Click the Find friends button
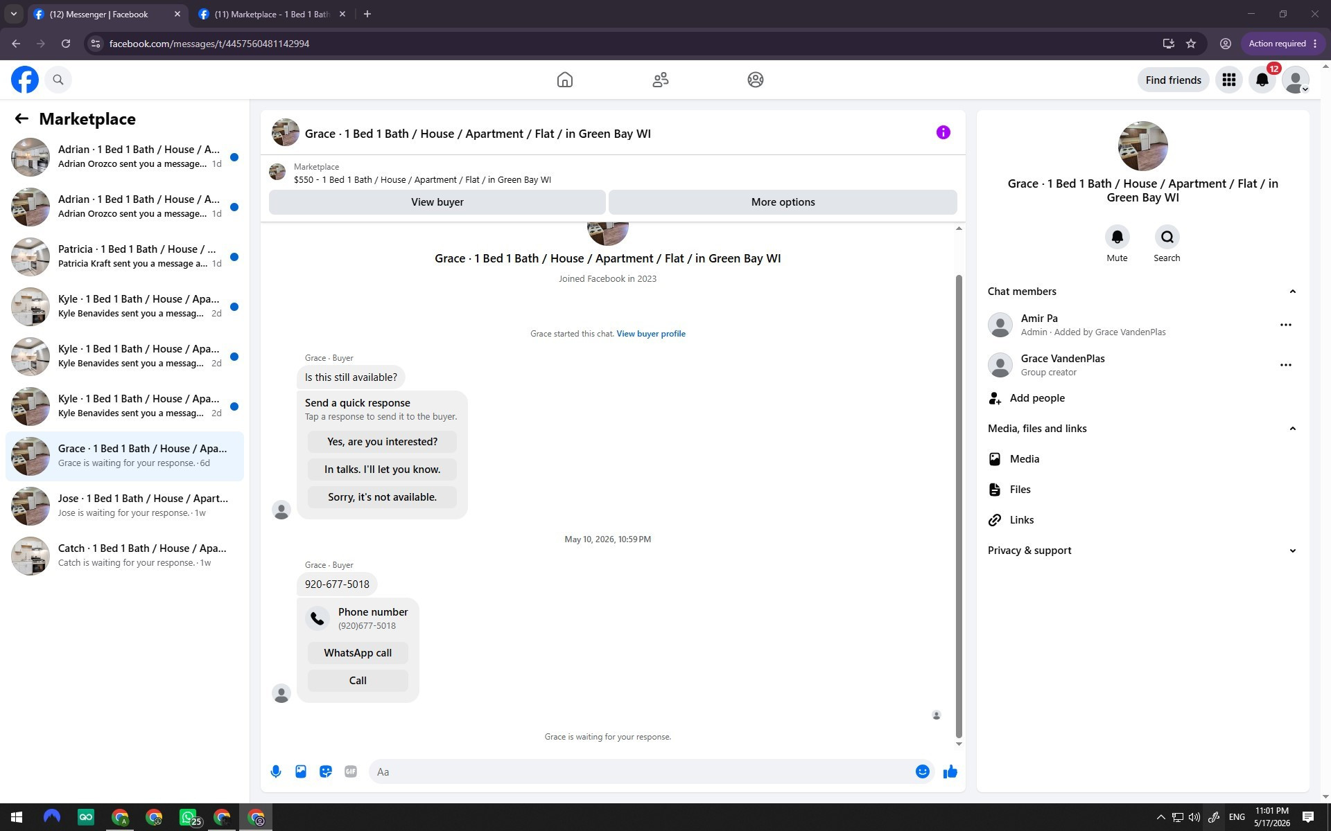 (1173, 80)
